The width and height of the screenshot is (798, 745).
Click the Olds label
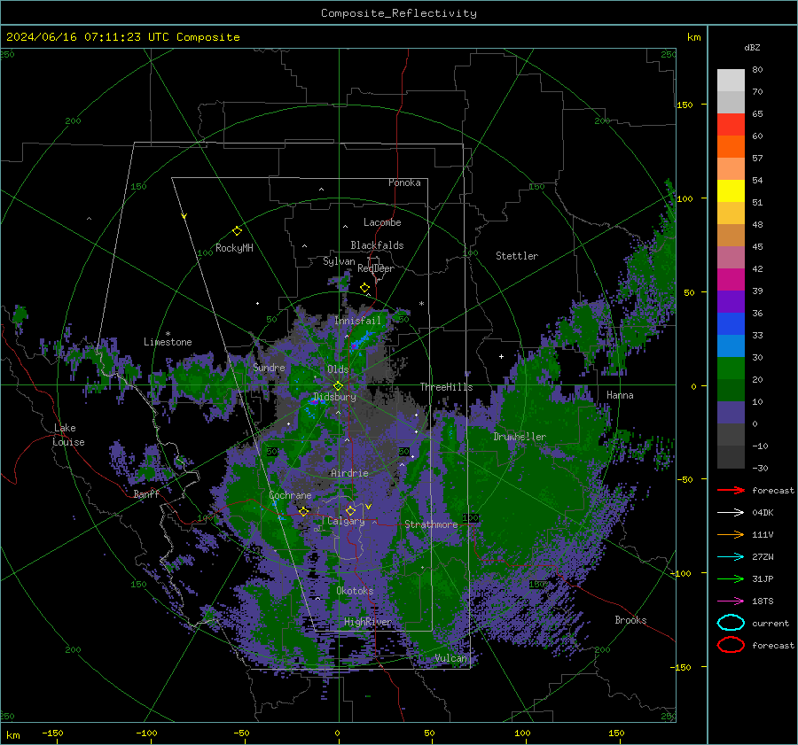(x=338, y=369)
